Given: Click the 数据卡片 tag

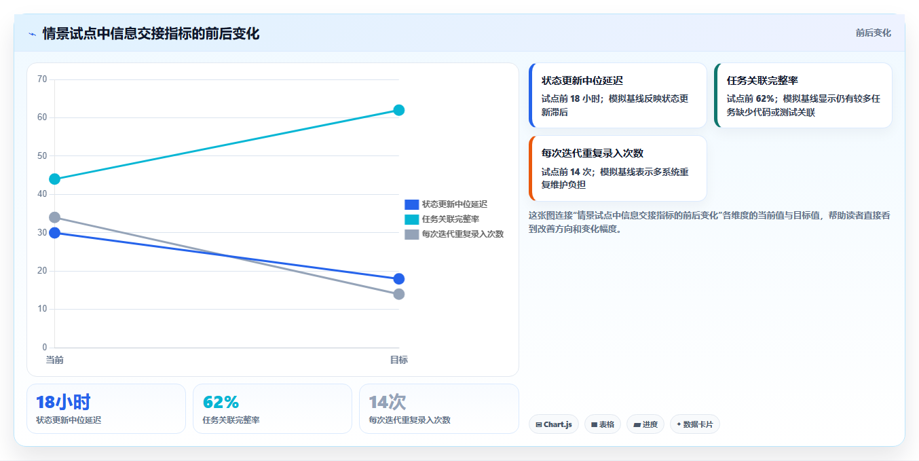Looking at the screenshot, I should [x=695, y=424].
